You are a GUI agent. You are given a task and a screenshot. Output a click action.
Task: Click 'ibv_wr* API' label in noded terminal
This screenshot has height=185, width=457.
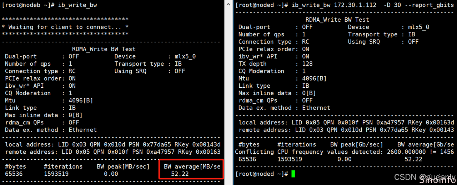[258, 56]
